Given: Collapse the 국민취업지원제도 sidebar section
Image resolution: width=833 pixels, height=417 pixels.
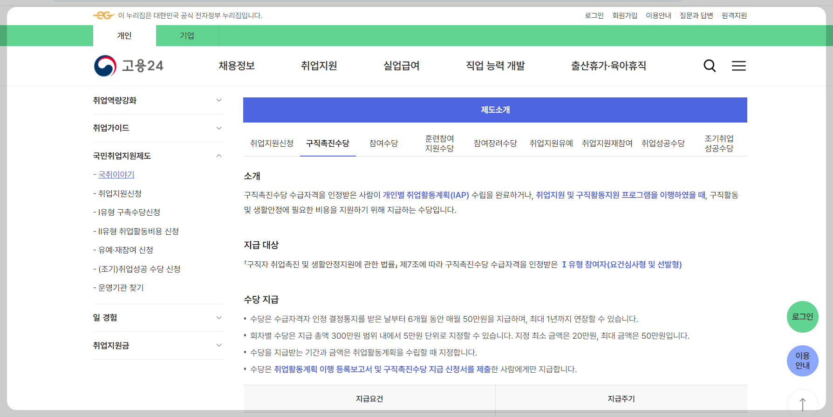Looking at the screenshot, I should click(x=158, y=156).
